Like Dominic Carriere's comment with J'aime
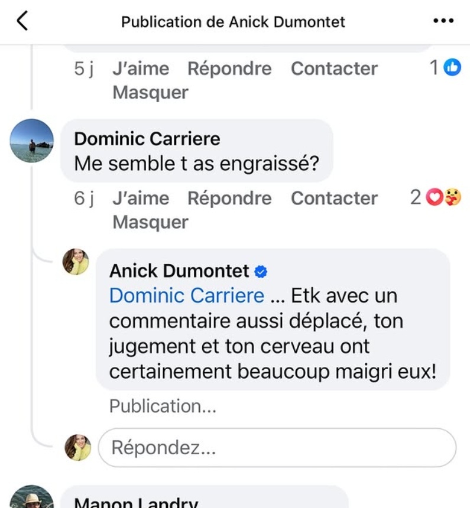 point(141,198)
